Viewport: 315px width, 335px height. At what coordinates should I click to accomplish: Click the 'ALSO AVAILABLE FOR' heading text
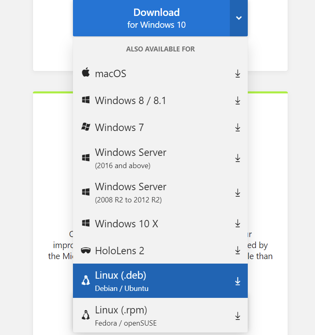tap(160, 49)
